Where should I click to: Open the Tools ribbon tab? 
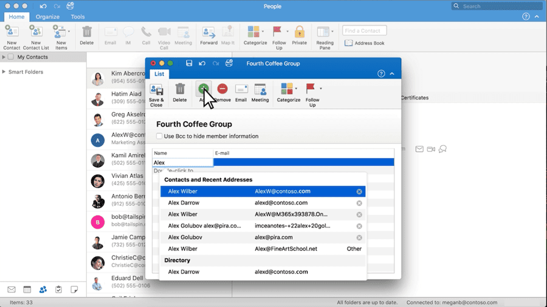click(x=78, y=17)
